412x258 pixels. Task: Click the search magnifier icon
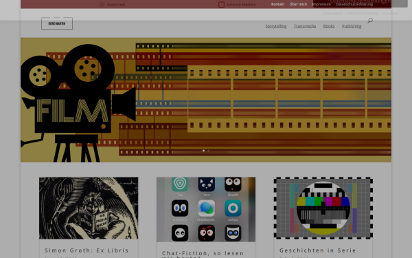370,20
